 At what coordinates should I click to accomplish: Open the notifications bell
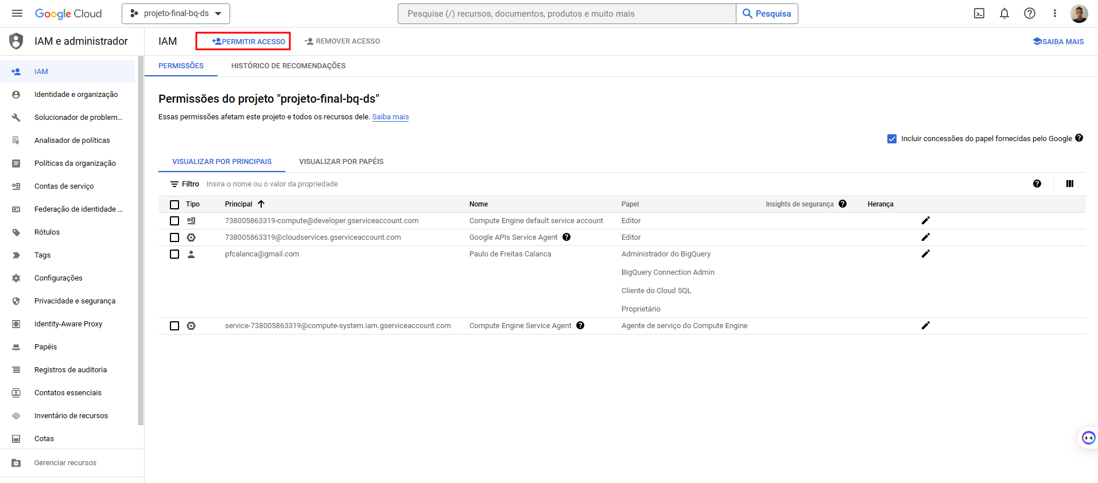1004,13
